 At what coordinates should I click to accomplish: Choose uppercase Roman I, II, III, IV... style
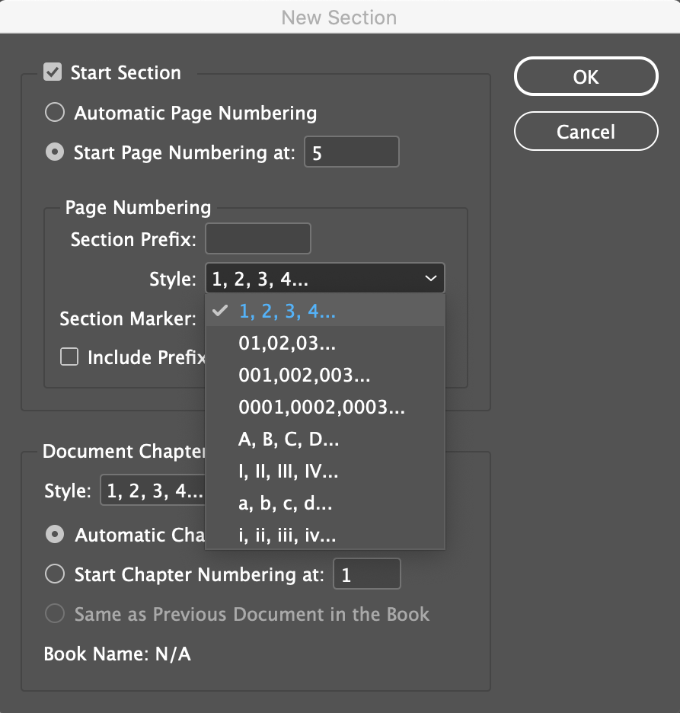[x=325, y=471]
